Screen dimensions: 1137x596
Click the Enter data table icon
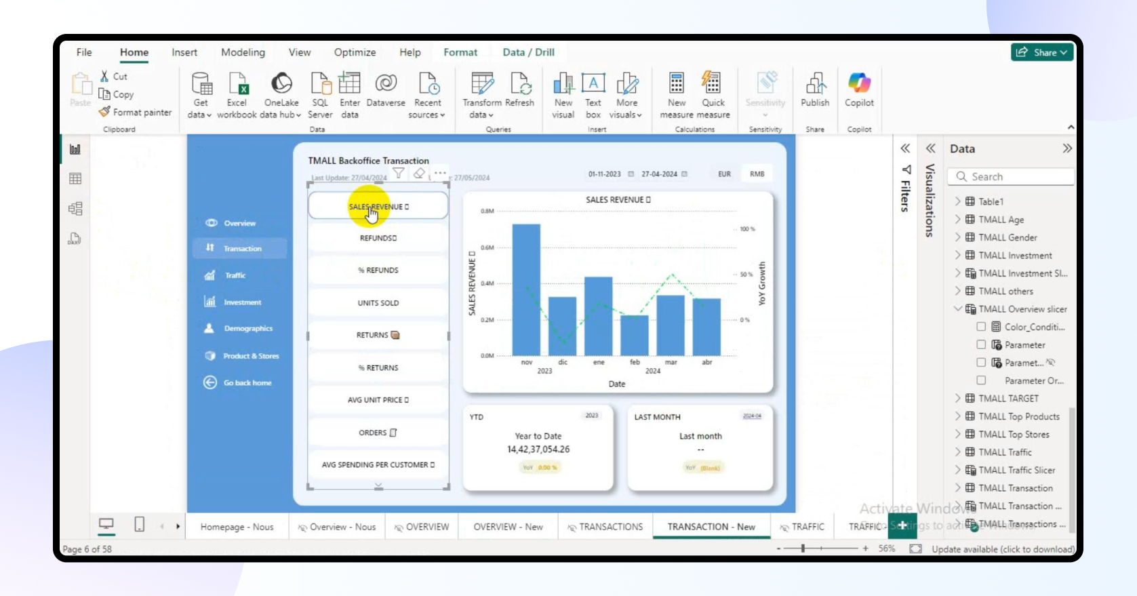click(x=350, y=83)
